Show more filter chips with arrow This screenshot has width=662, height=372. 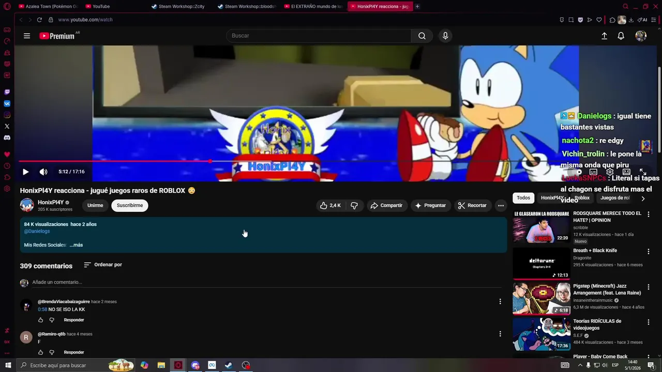tap(643, 198)
